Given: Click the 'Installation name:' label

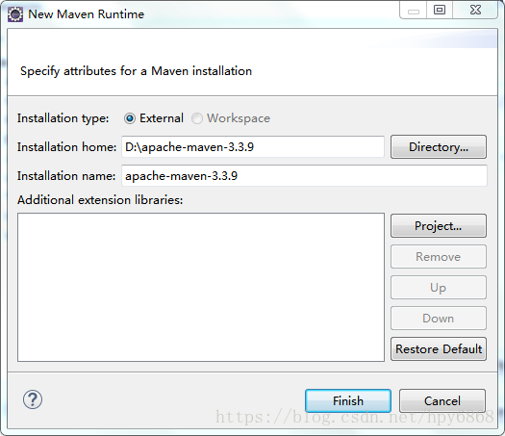Looking at the screenshot, I should click(x=66, y=176).
